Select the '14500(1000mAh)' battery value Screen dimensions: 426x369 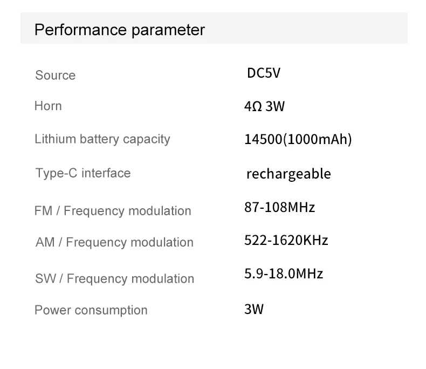(298, 139)
